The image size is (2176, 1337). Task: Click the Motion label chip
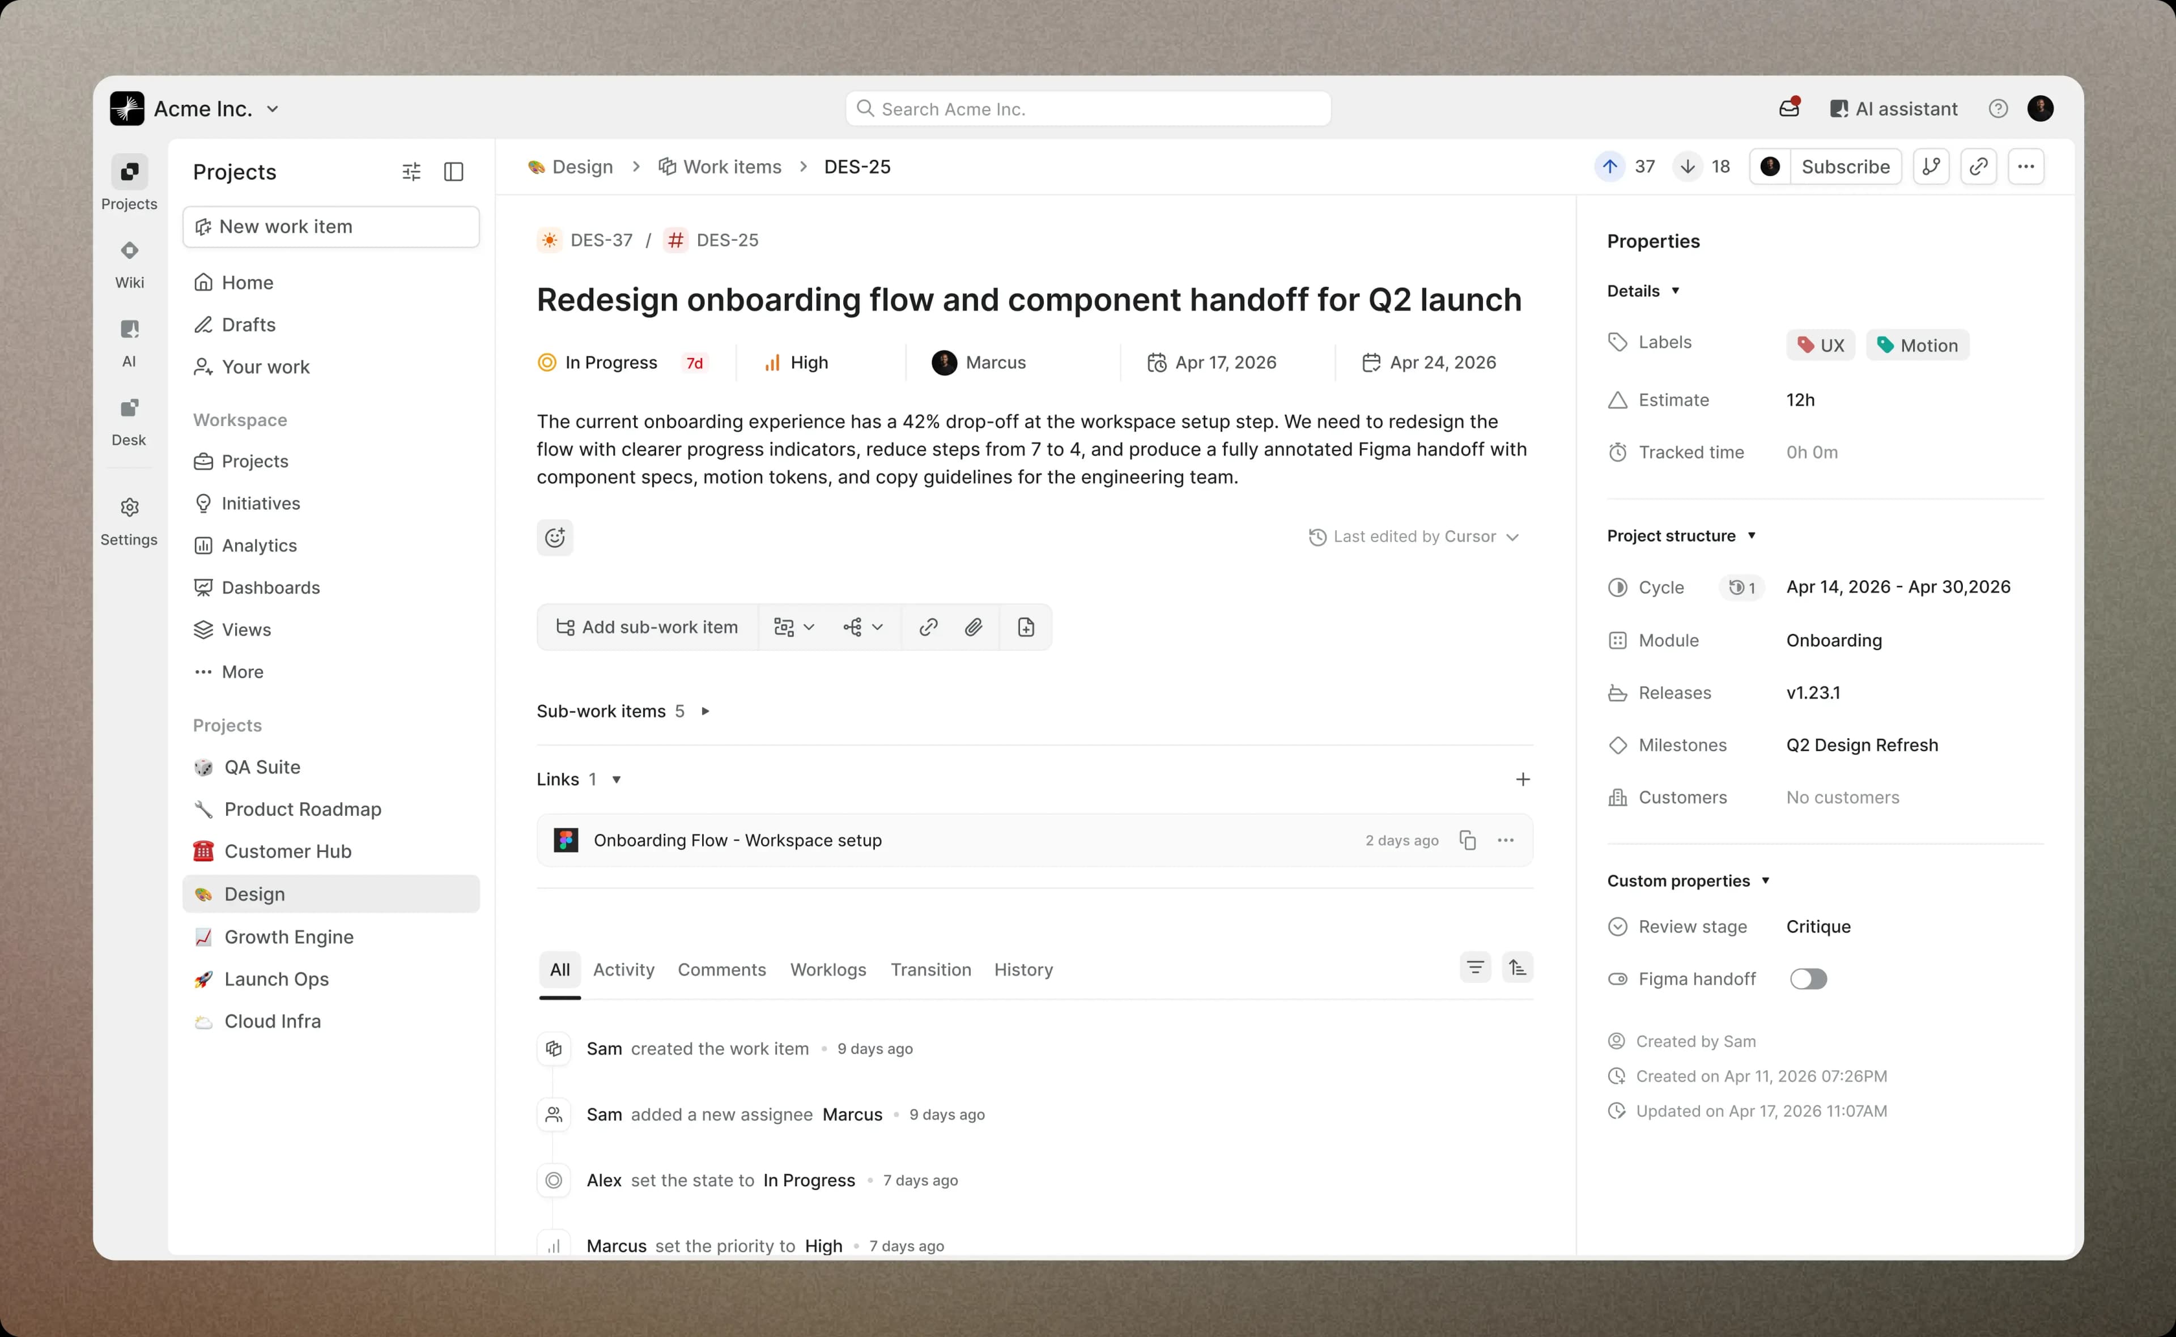click(x=1917, y=346)
